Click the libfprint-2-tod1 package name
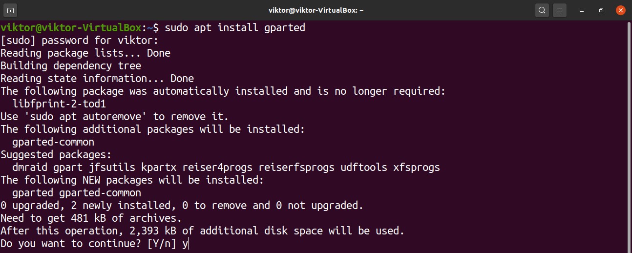 59,104
